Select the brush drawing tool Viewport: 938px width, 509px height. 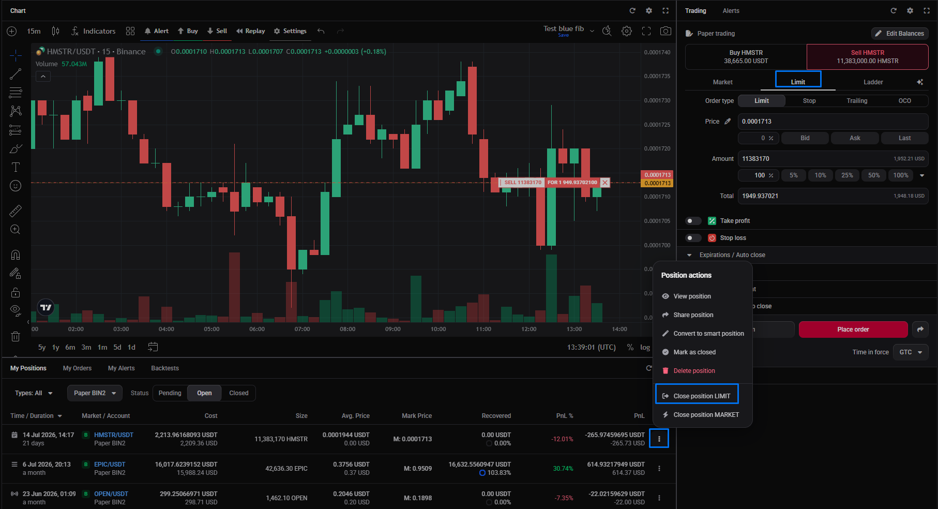16,148
